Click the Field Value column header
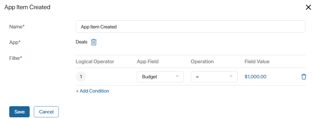The width and height of the screenshot is (312, 119). [x=257, y=62]
